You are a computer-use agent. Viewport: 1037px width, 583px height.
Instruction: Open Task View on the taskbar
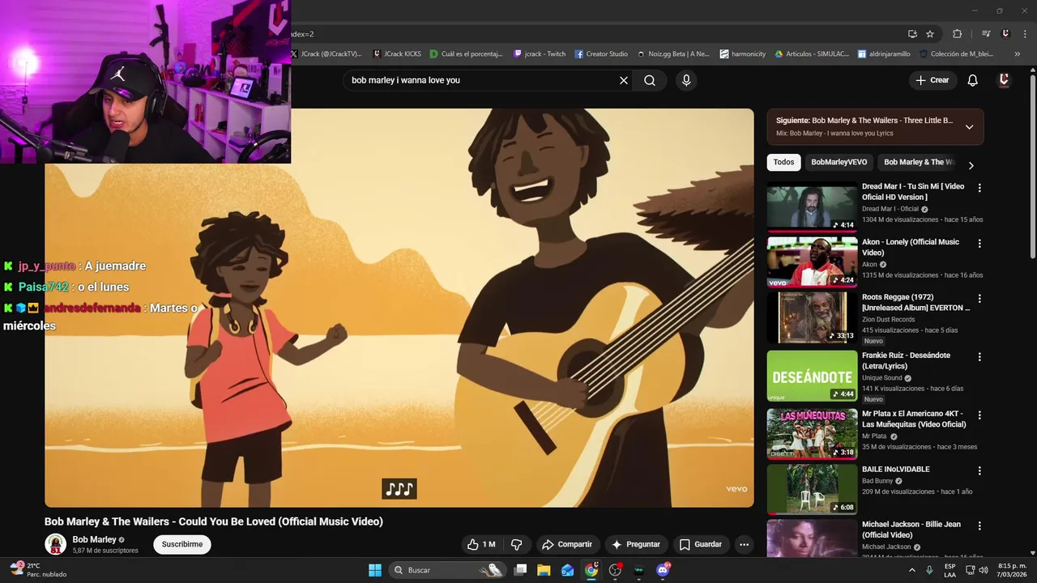pyautogui.click(x=521, y=570)
